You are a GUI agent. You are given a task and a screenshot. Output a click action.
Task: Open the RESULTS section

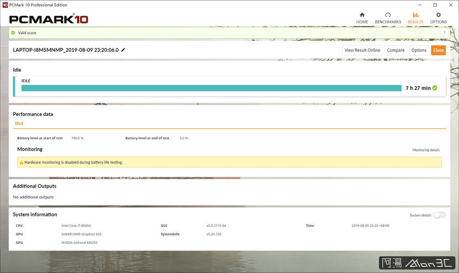[x=416, y=18]
